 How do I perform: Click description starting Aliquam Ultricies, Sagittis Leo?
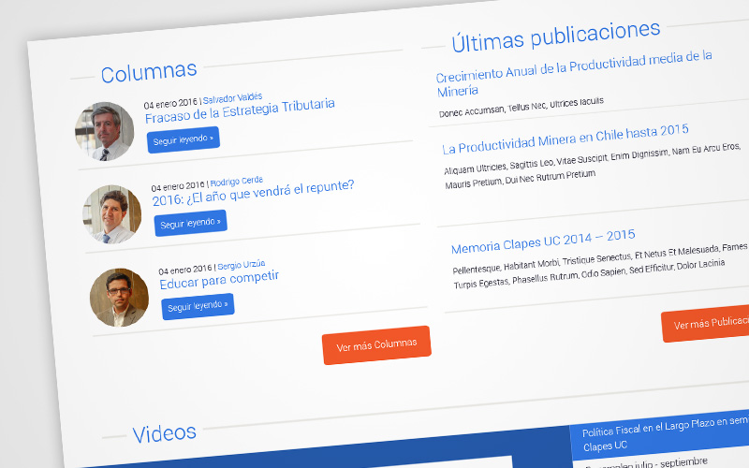[x=593, y=166]
